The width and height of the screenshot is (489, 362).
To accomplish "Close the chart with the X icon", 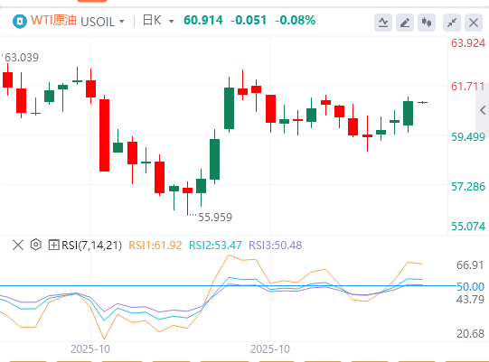I will click(x=474, y=23).
